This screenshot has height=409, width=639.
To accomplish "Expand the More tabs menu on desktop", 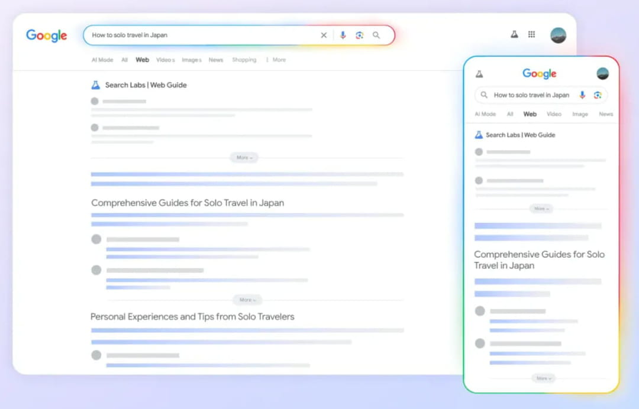I will (x=276, y=60).
